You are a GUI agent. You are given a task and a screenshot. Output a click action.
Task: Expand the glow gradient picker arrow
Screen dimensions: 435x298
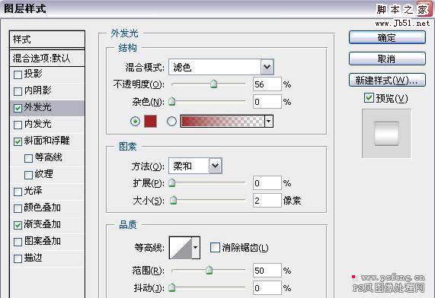[x=269, y=122]
